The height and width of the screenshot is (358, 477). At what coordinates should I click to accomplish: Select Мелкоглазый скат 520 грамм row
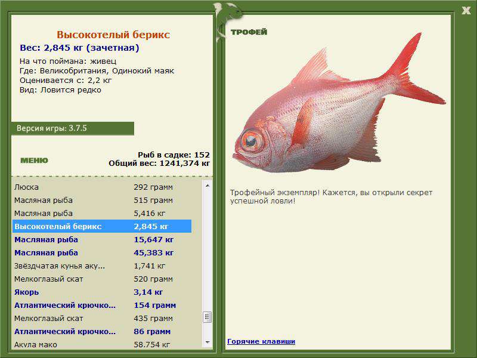[x=102, y=279]
